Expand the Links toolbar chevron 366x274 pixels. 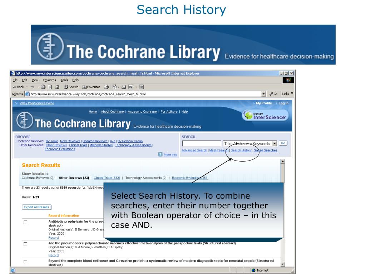tap(292, 93)
